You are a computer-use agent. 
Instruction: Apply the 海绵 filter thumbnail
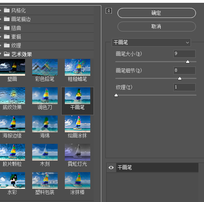click(45, 124)
